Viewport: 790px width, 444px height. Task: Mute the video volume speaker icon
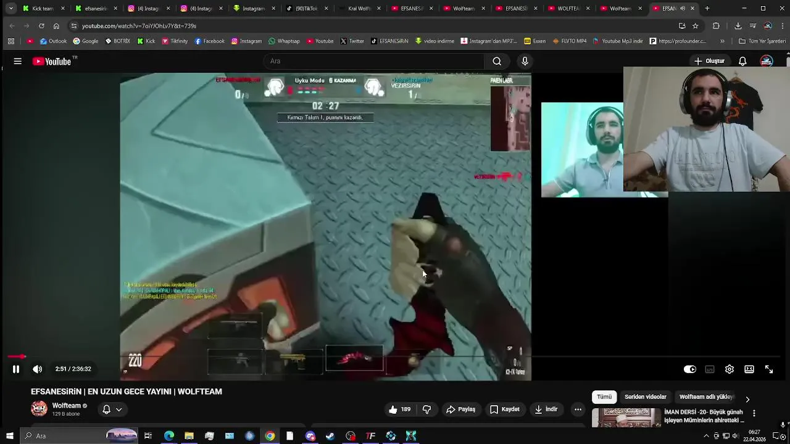[38, 369]
